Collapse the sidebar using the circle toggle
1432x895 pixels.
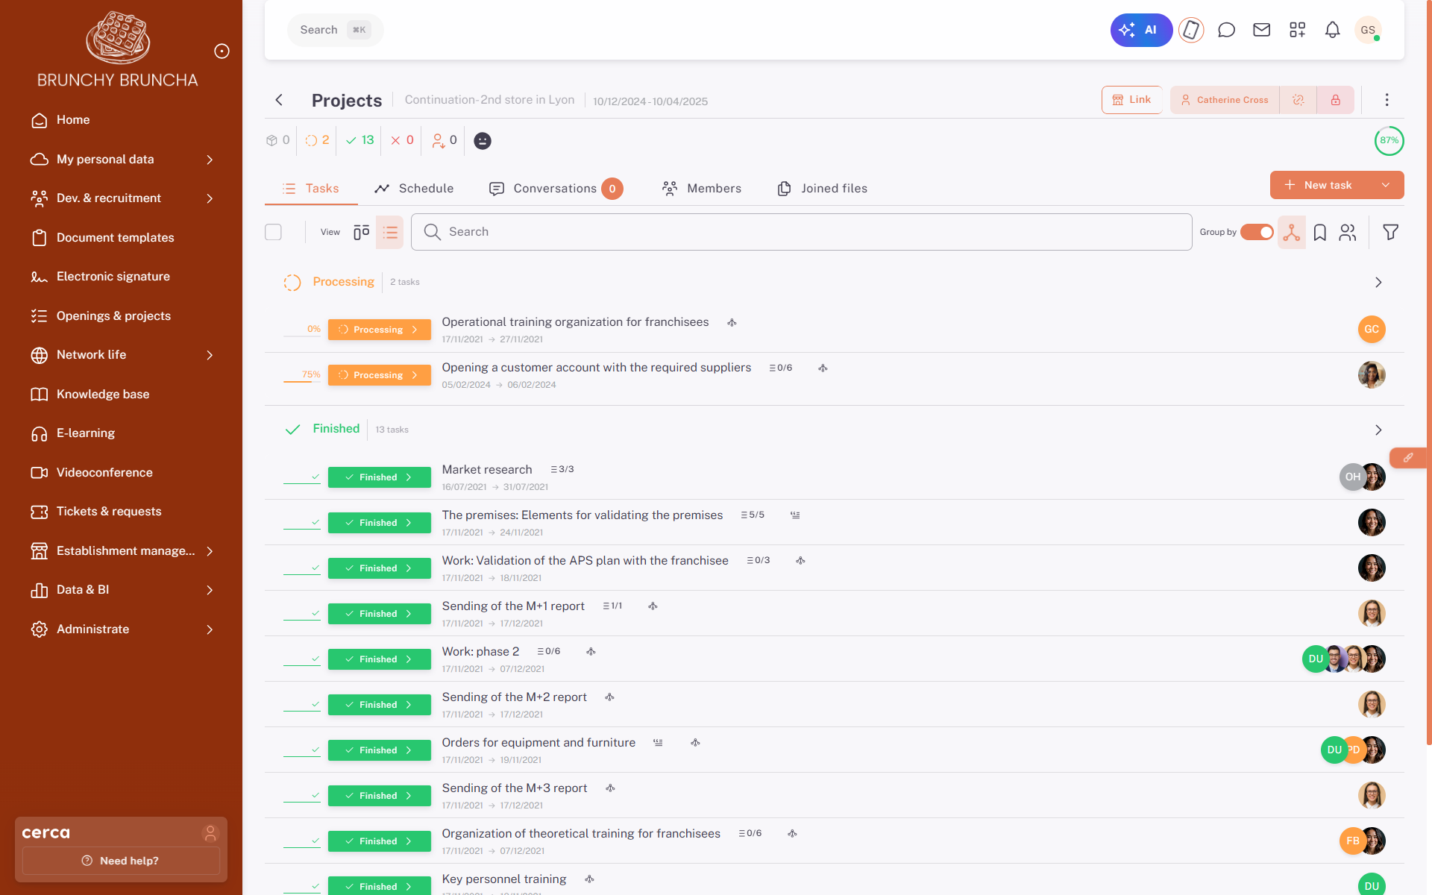(222, 51)
